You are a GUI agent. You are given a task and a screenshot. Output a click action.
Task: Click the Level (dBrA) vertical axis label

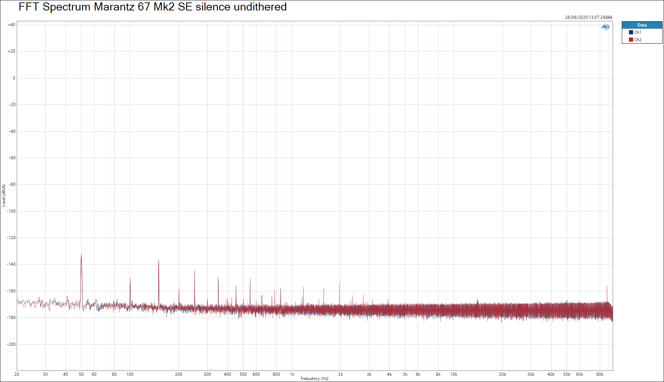(4, 196)
